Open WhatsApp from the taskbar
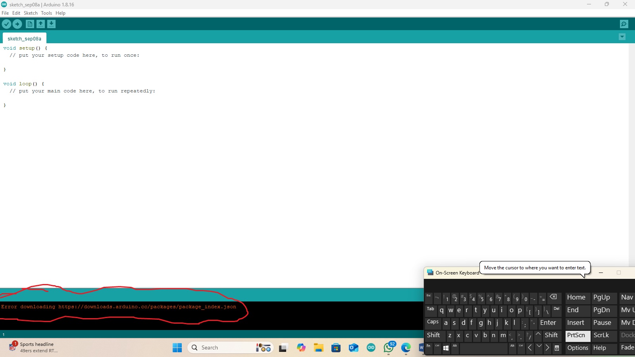Viewport: 635px width, 357px height. tap(389, 348)
